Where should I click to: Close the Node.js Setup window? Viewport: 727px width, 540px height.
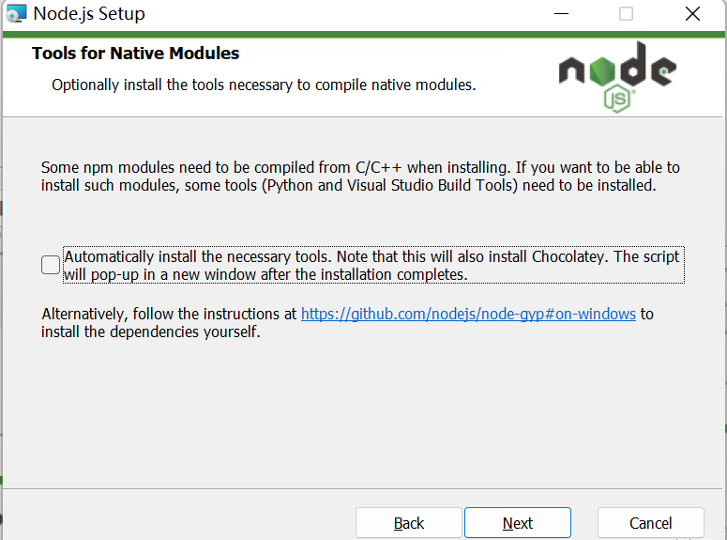tap(692, 14)
